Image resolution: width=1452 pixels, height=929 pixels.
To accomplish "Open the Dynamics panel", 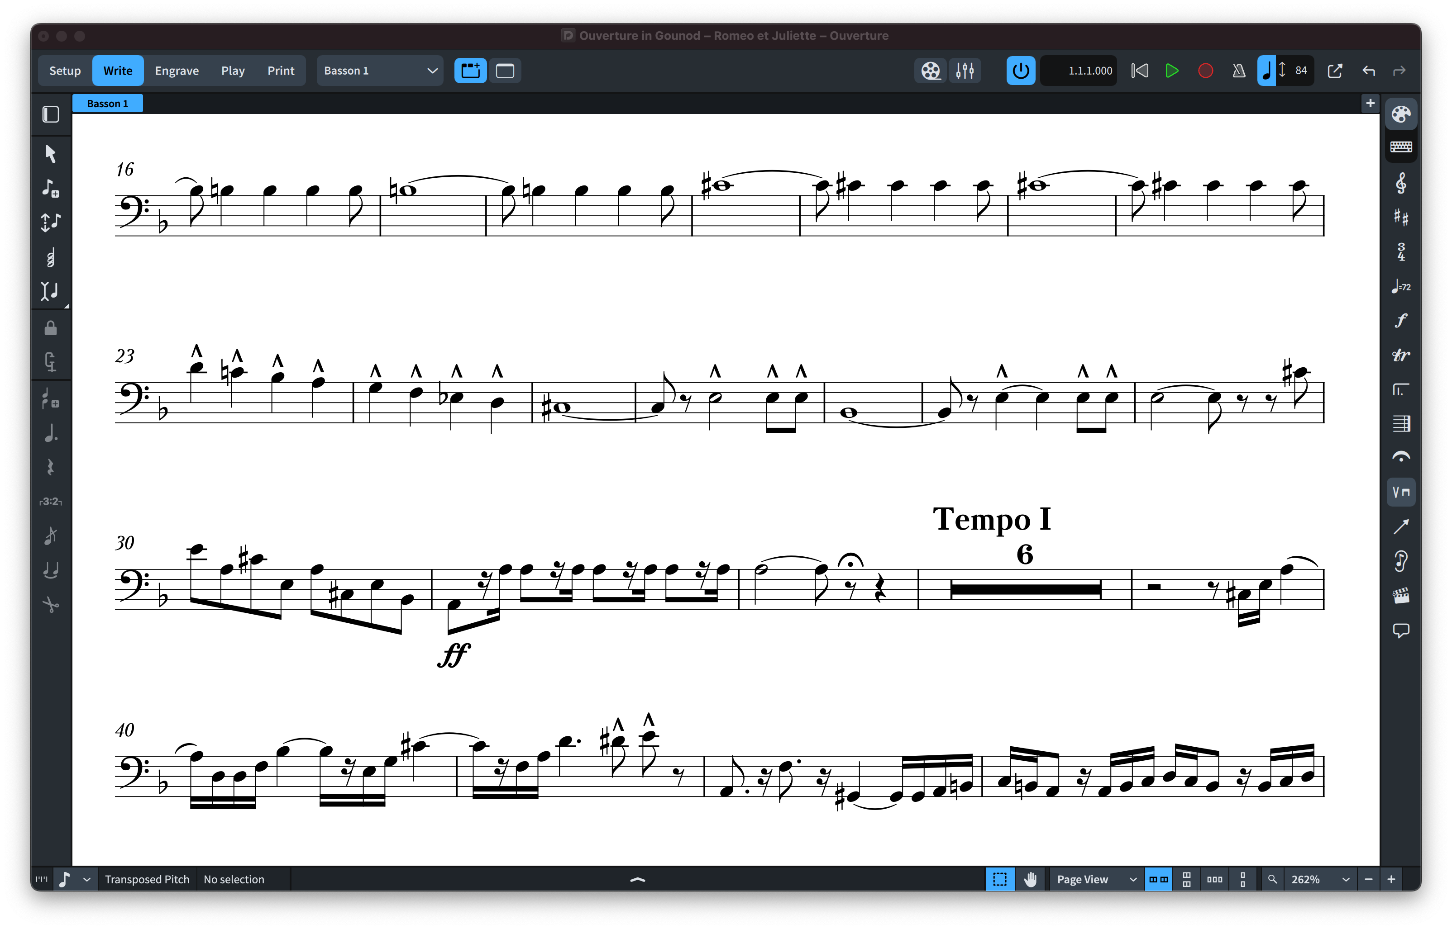I will [x=1401, y=320].
